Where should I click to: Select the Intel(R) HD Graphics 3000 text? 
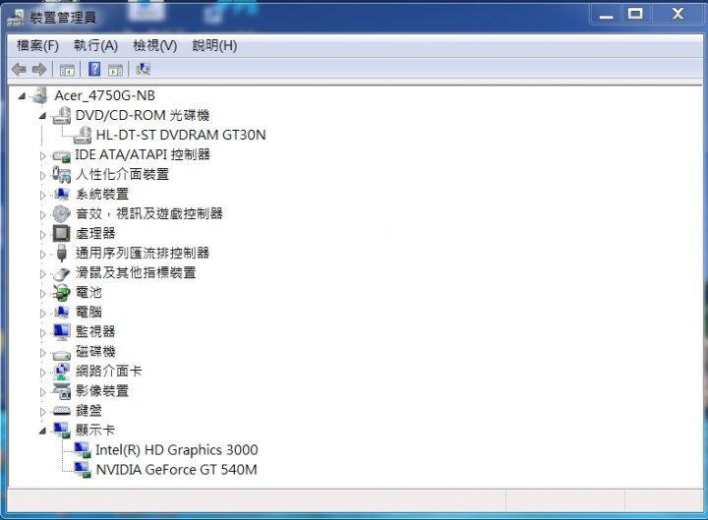(177, 450)
